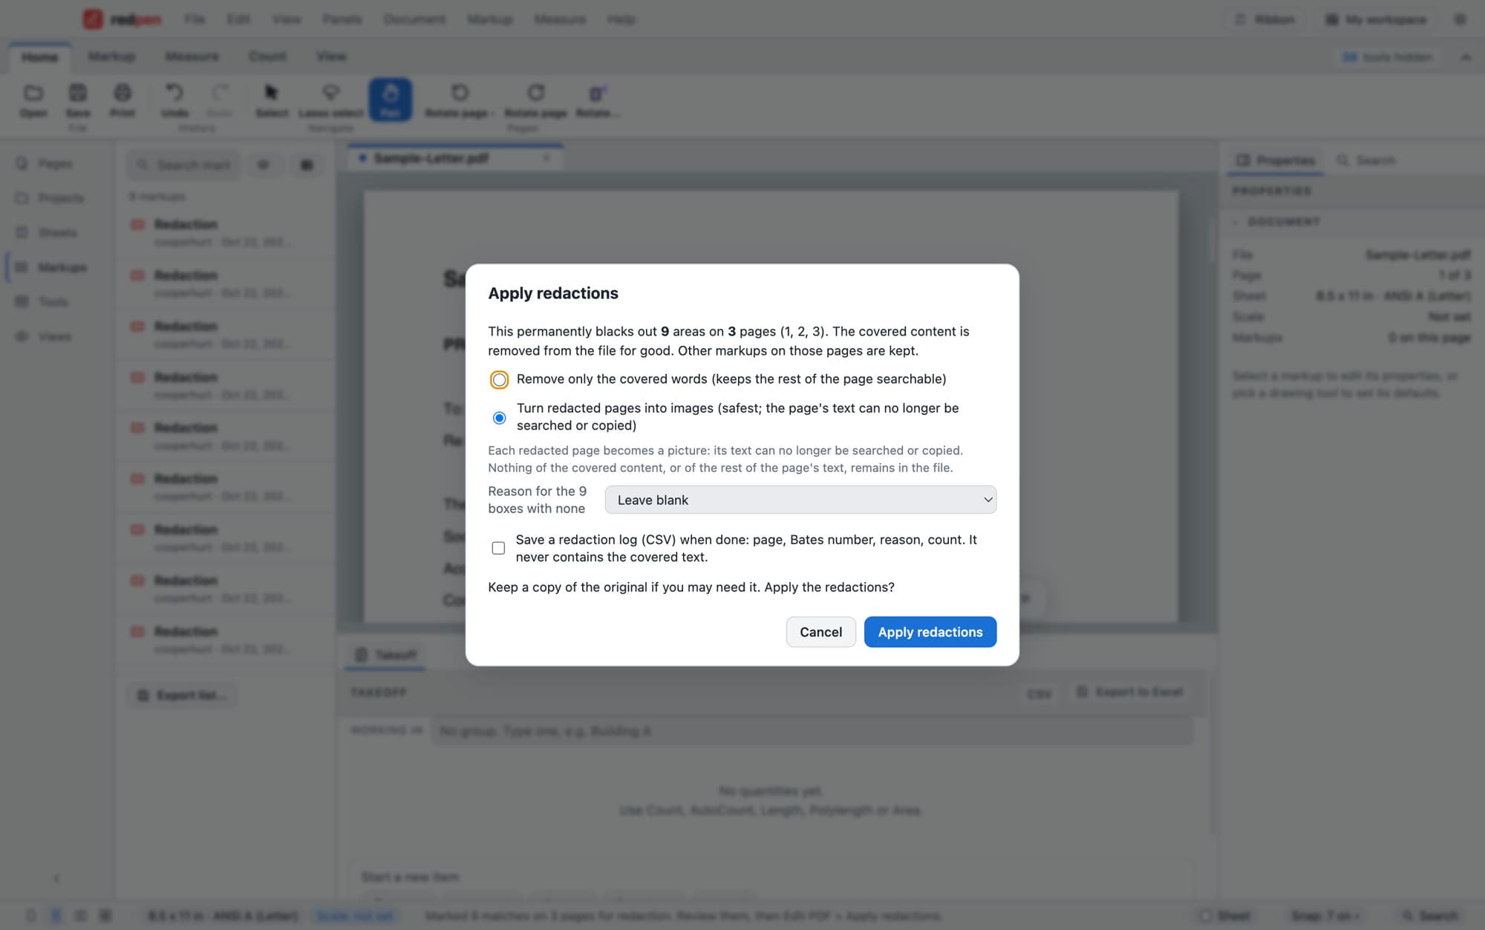Open the My workspace dropdown
Image resolution: width=1485 pixels, height=930 pixels.
point(1377,19)
